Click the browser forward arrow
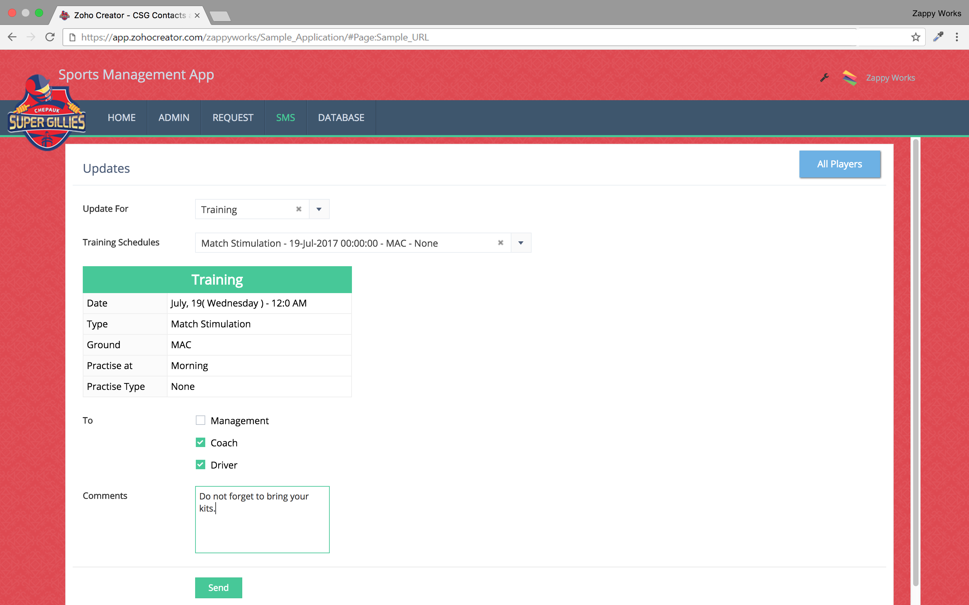The height and width of the screenshot is (605, 969). pyautogui.click(x=31, y=37)
